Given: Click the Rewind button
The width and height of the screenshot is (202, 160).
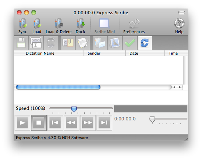Looking at the screenshot, I should point(72,123).
